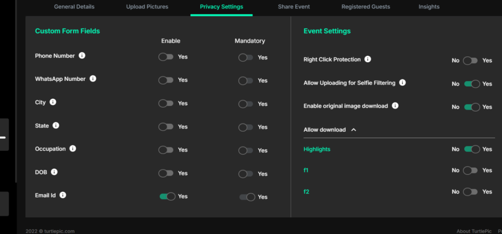The image size is (502, 234).
Task: Go to the Registered Guests tab
Action: pyautogui.click(x=366, y=7)
